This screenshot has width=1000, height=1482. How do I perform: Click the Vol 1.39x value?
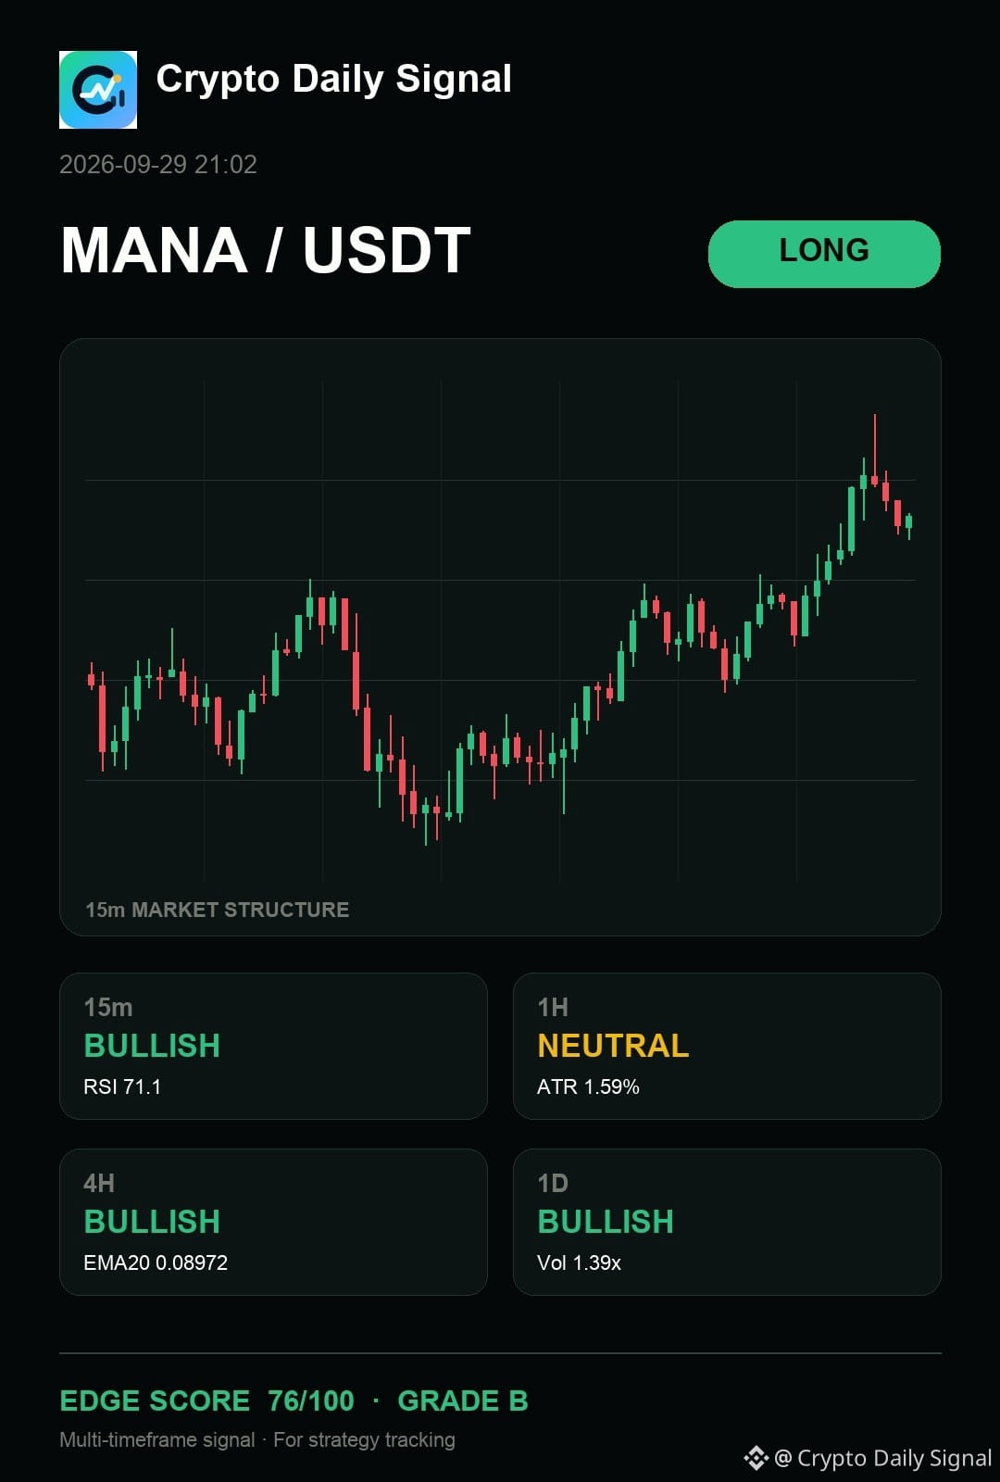click(579, 1262)
